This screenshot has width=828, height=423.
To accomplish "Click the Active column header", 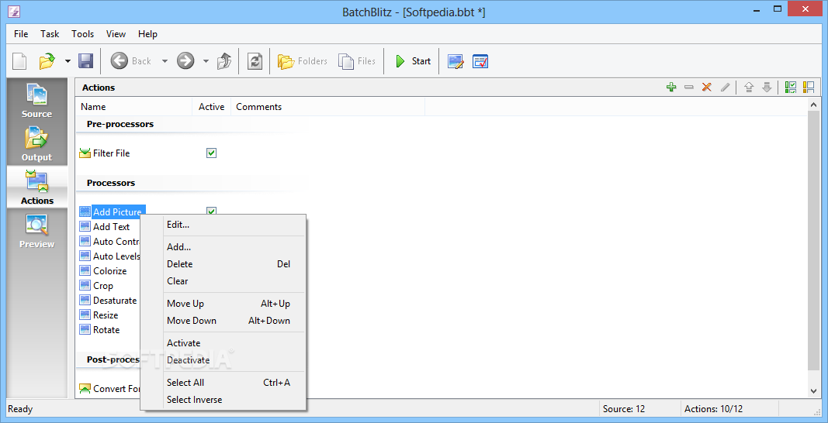I will tap(211, 107).
